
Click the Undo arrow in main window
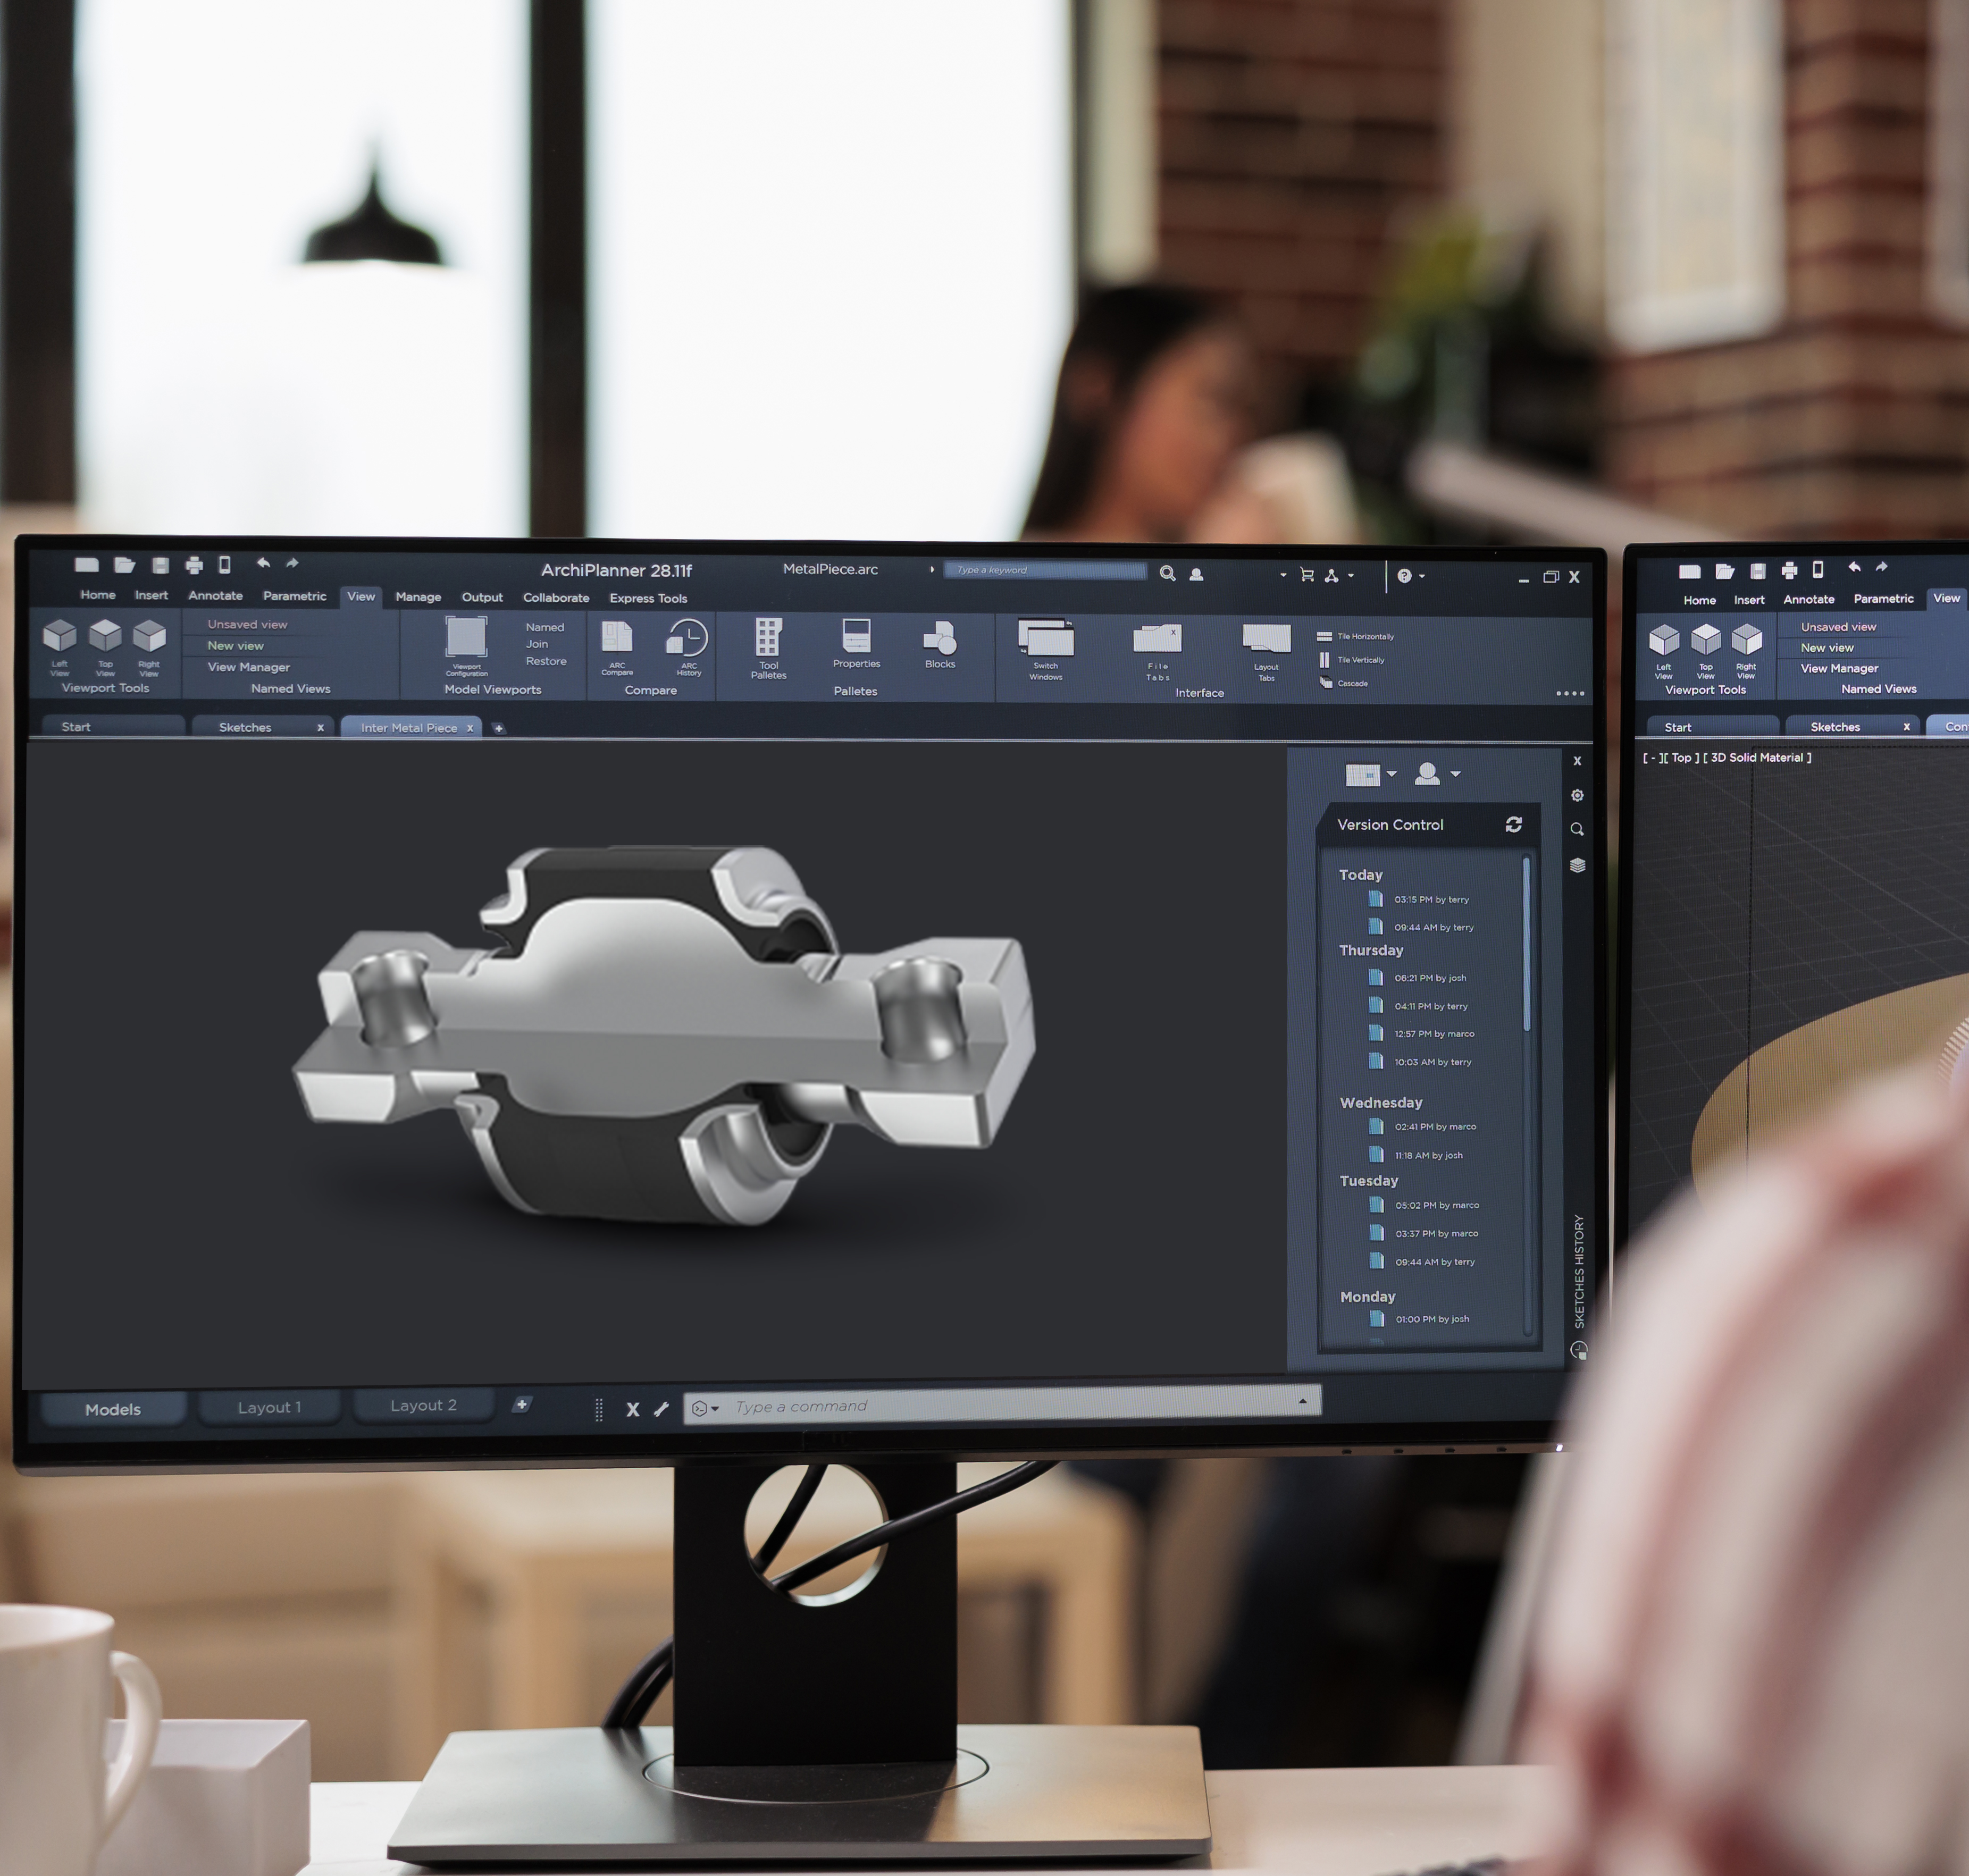click(263, 563)
